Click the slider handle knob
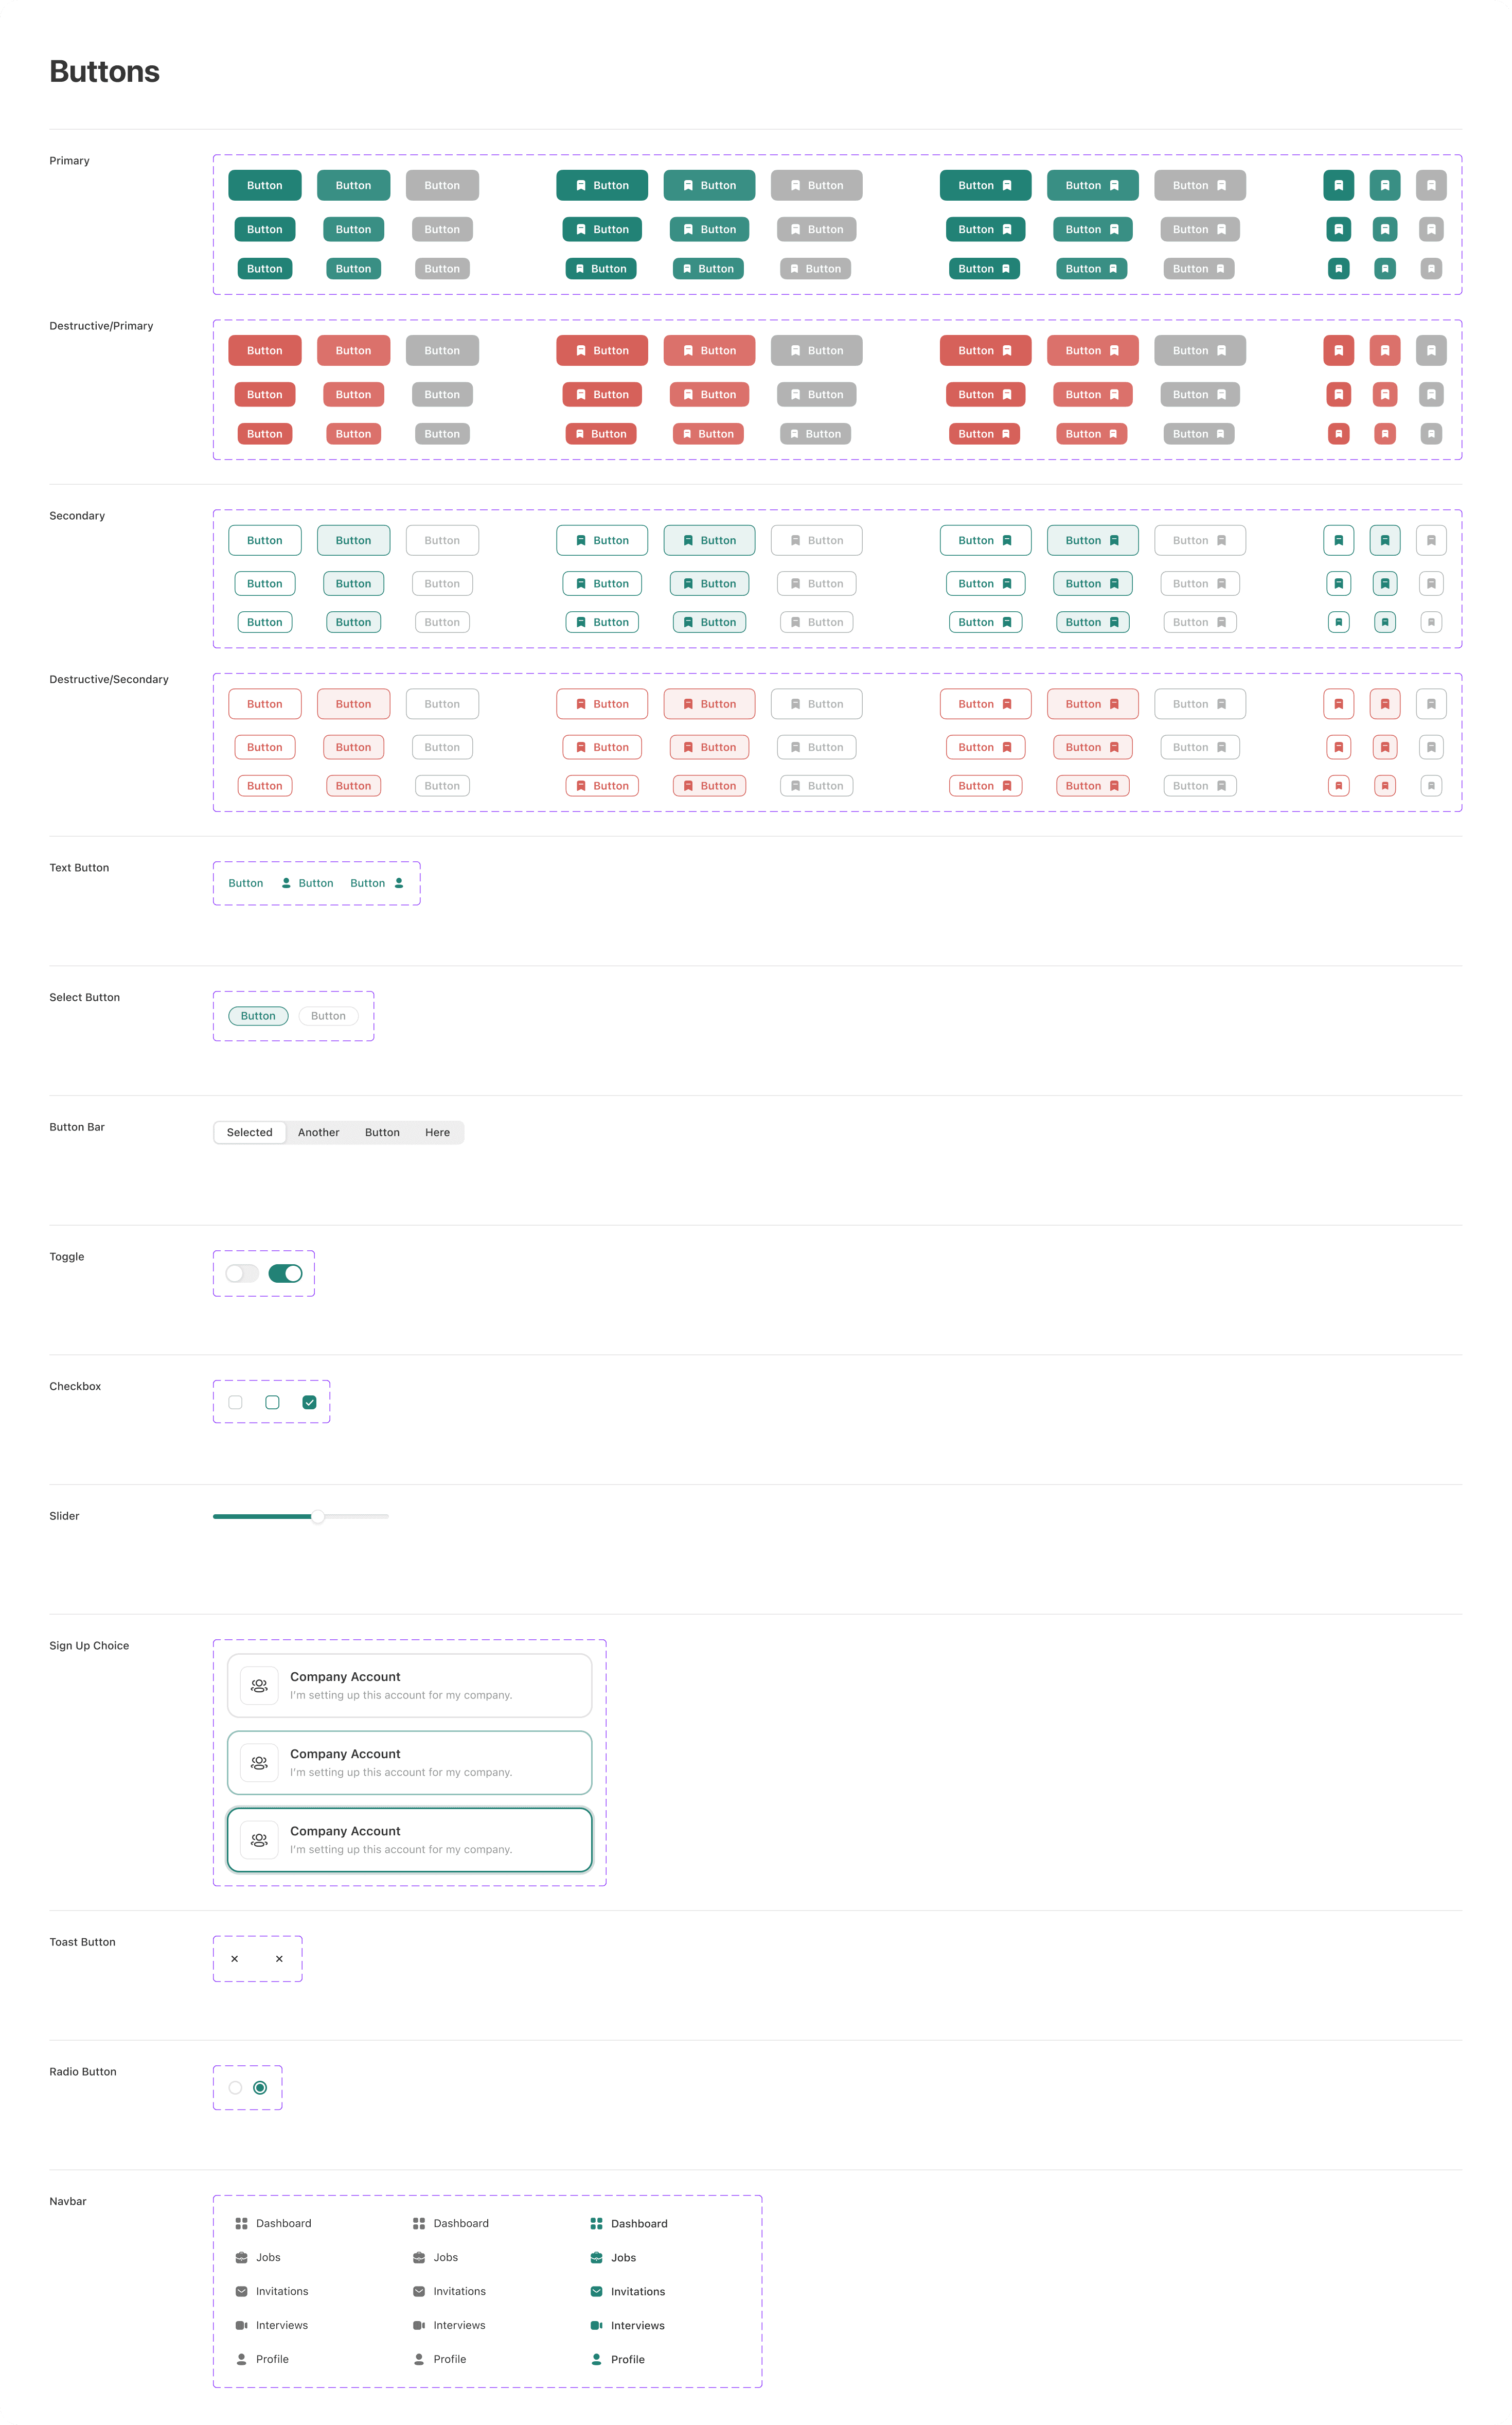The image size is (1512, 2425). pyautogui.click(x=317, y=1516)
